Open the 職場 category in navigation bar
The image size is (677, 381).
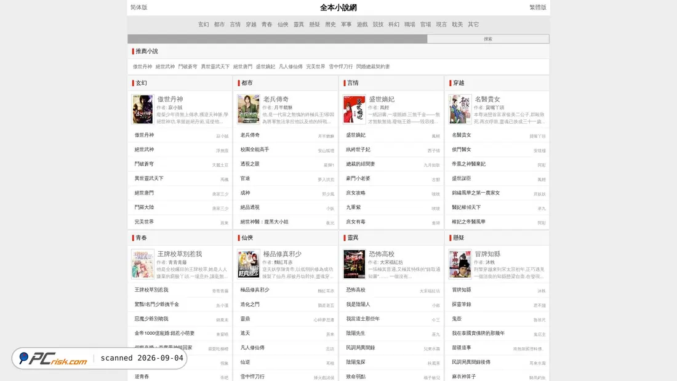pyautogui.click(x=410, y=25)
